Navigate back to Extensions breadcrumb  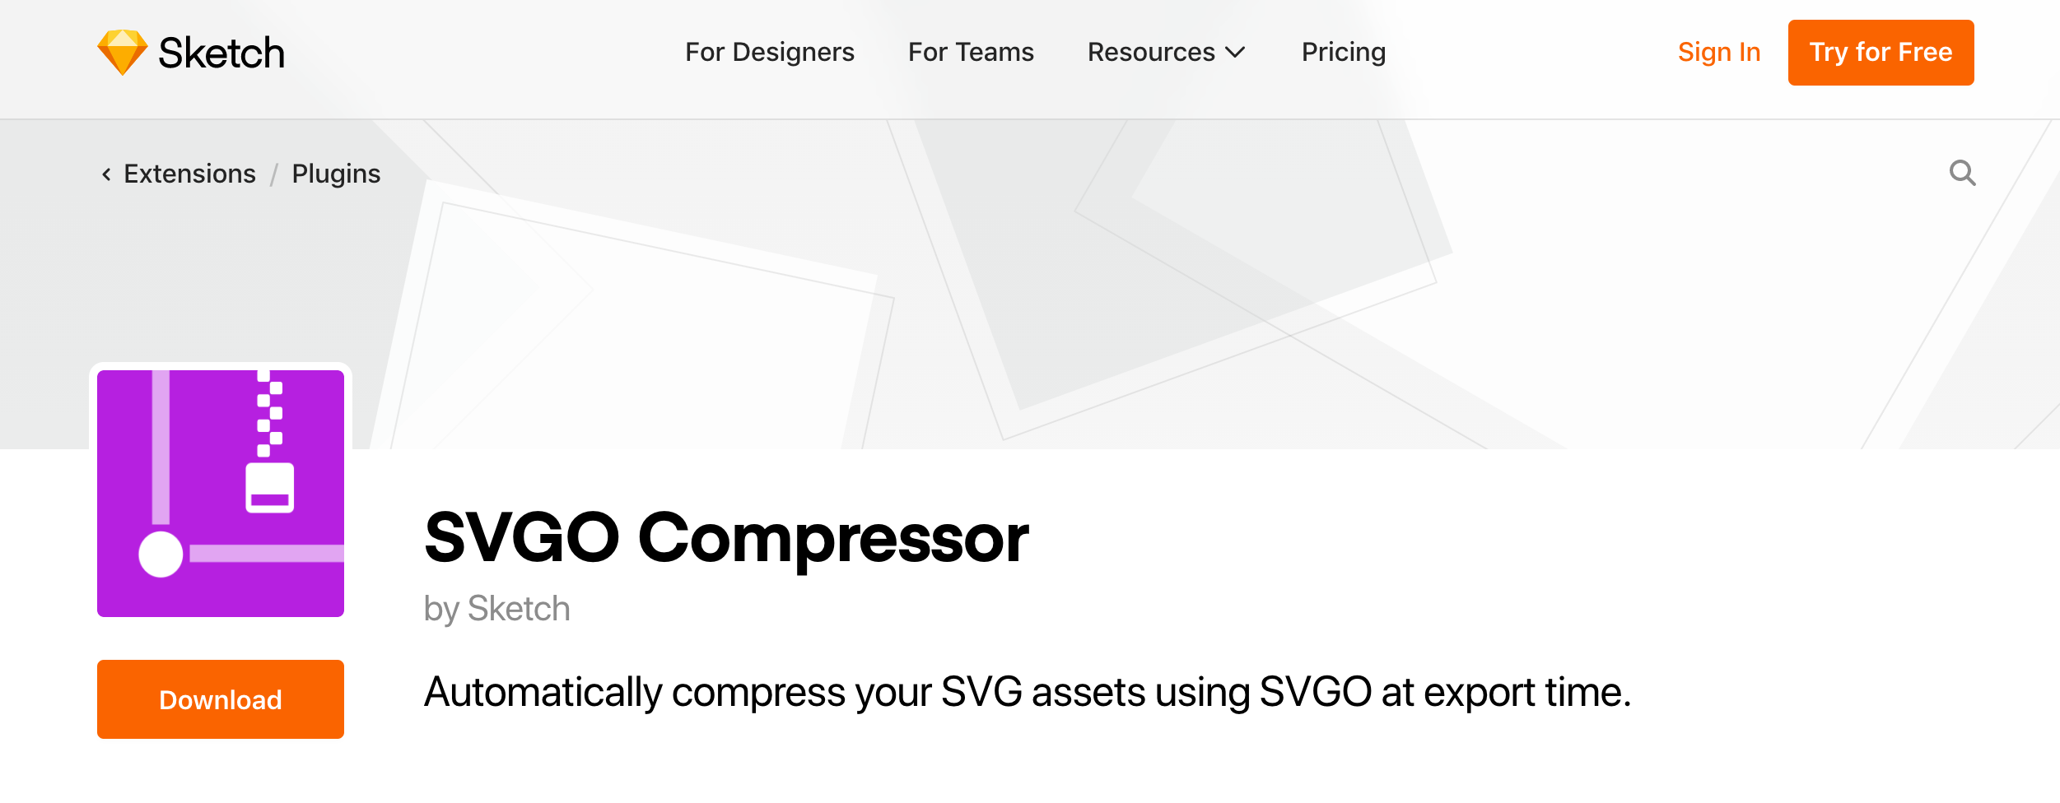click(189, 174)
